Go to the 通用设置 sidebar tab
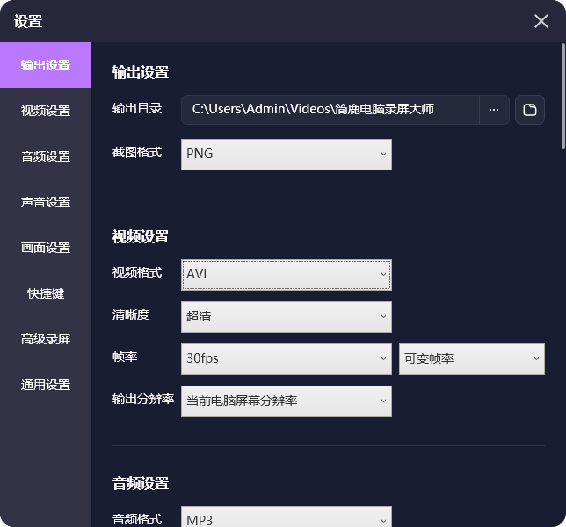This screenshot has height=527, width=566. pos(46,385)
